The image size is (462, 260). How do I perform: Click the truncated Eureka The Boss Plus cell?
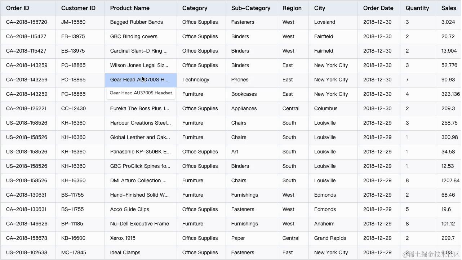pos(138,108)
